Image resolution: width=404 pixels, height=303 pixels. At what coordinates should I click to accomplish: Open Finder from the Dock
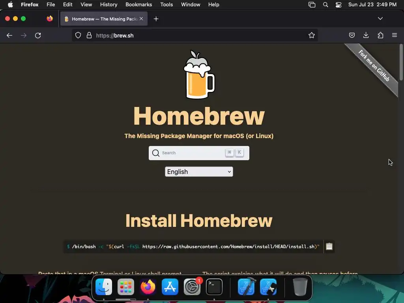(104, 287)
